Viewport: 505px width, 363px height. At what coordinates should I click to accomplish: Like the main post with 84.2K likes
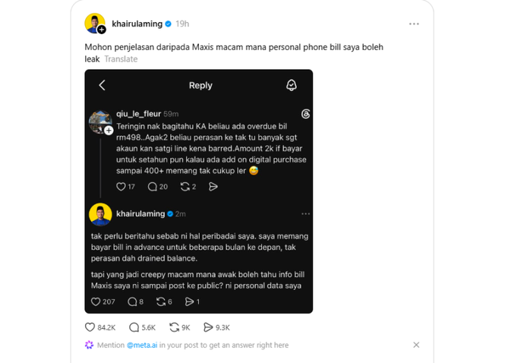point(90,327)
